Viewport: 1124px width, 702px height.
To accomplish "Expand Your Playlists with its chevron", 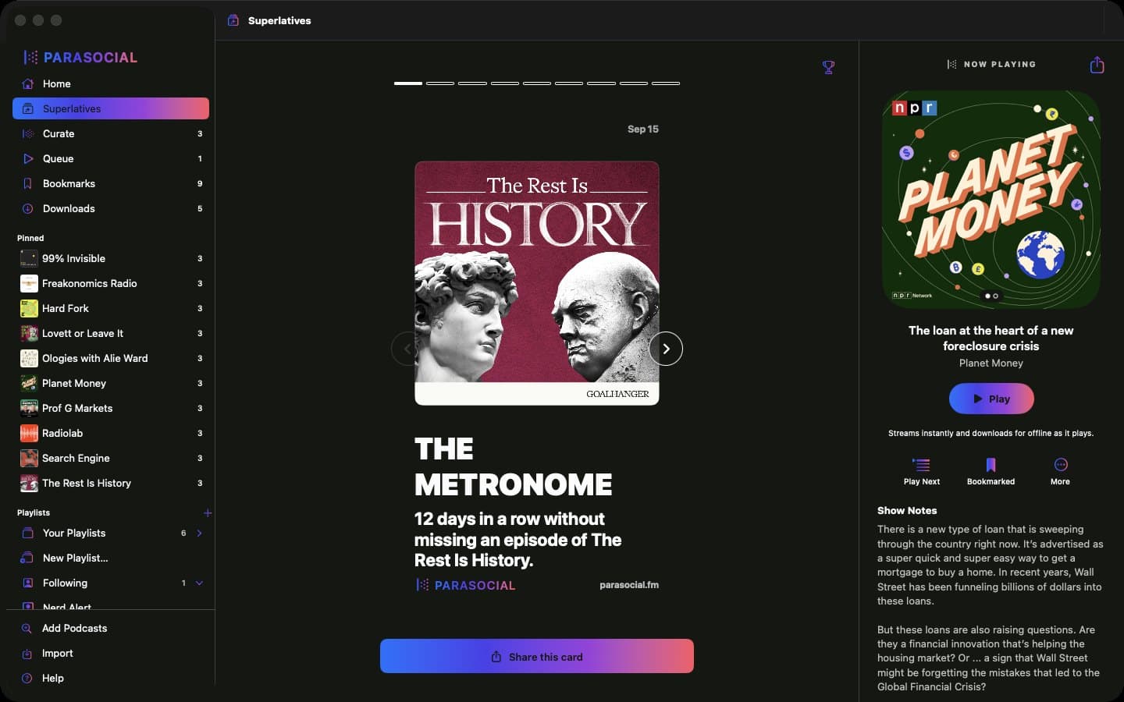I will [x=199, y=533].
